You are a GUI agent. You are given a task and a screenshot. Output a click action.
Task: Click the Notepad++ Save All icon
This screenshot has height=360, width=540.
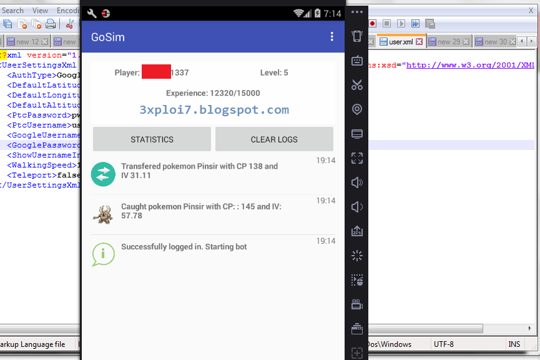(7, 24)
